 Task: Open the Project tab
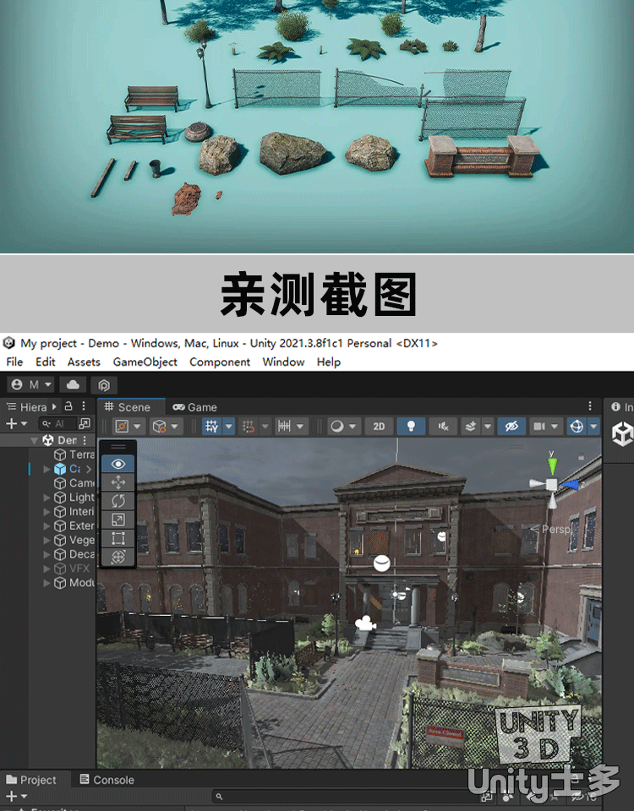tap(31, 780)
